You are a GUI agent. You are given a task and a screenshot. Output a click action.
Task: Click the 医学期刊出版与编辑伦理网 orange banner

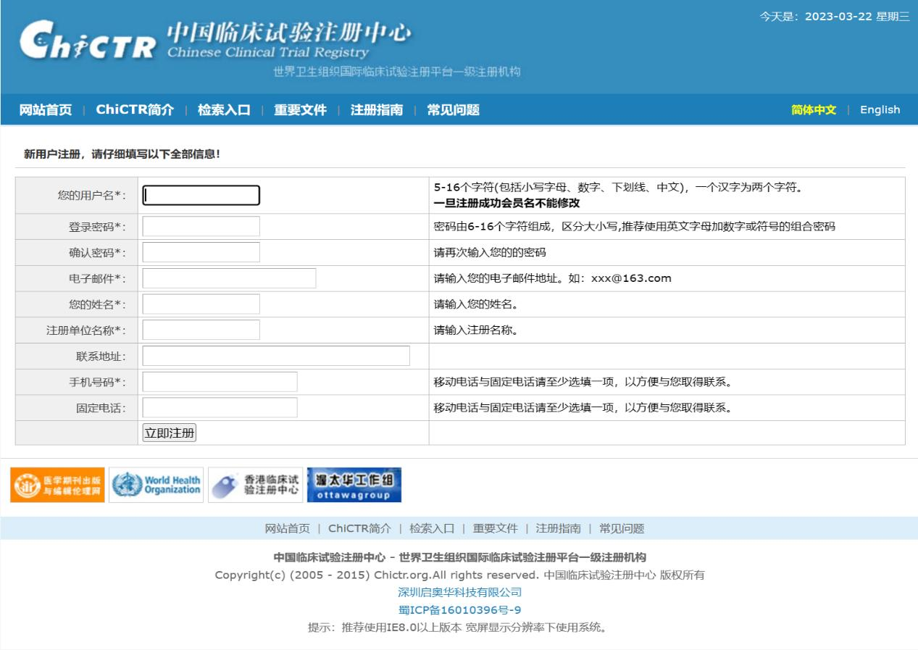point(57,485)
